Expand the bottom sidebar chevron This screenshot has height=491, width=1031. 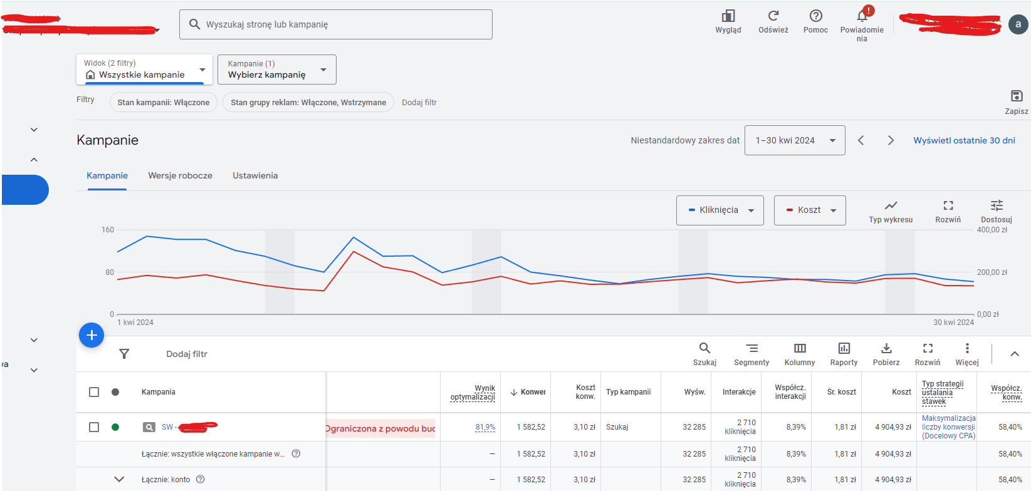click(x=34, y=370)
